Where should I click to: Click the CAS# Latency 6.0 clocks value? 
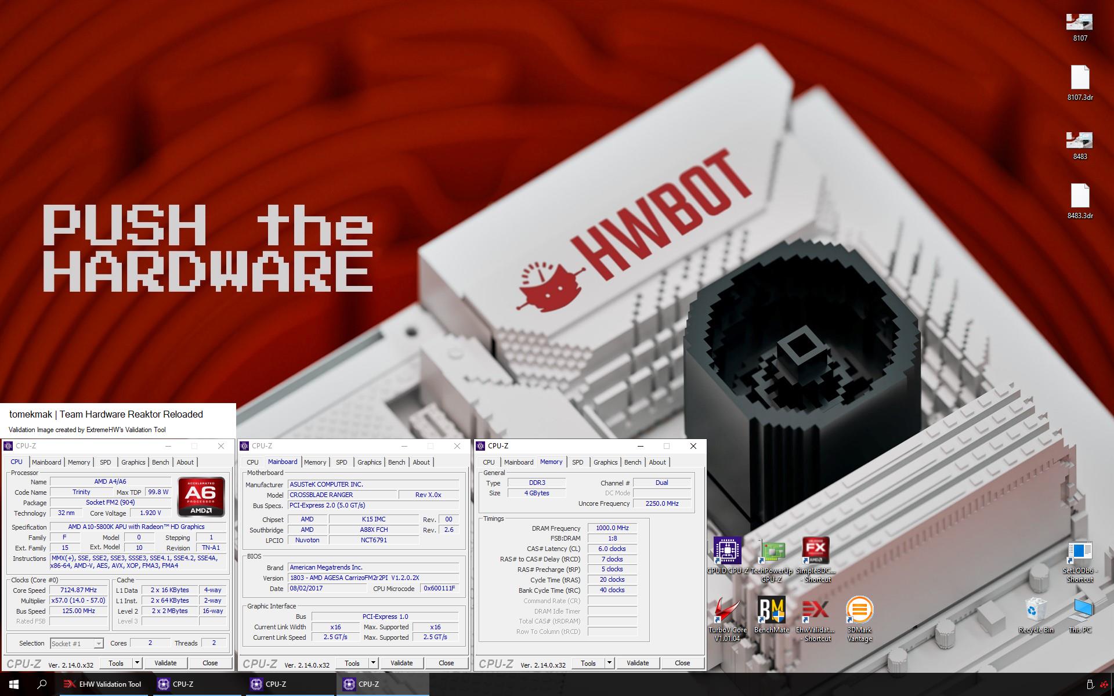(x=612, y=549)
